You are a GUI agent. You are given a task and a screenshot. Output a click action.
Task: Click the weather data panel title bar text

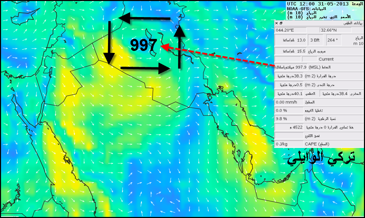coord(353,23)
